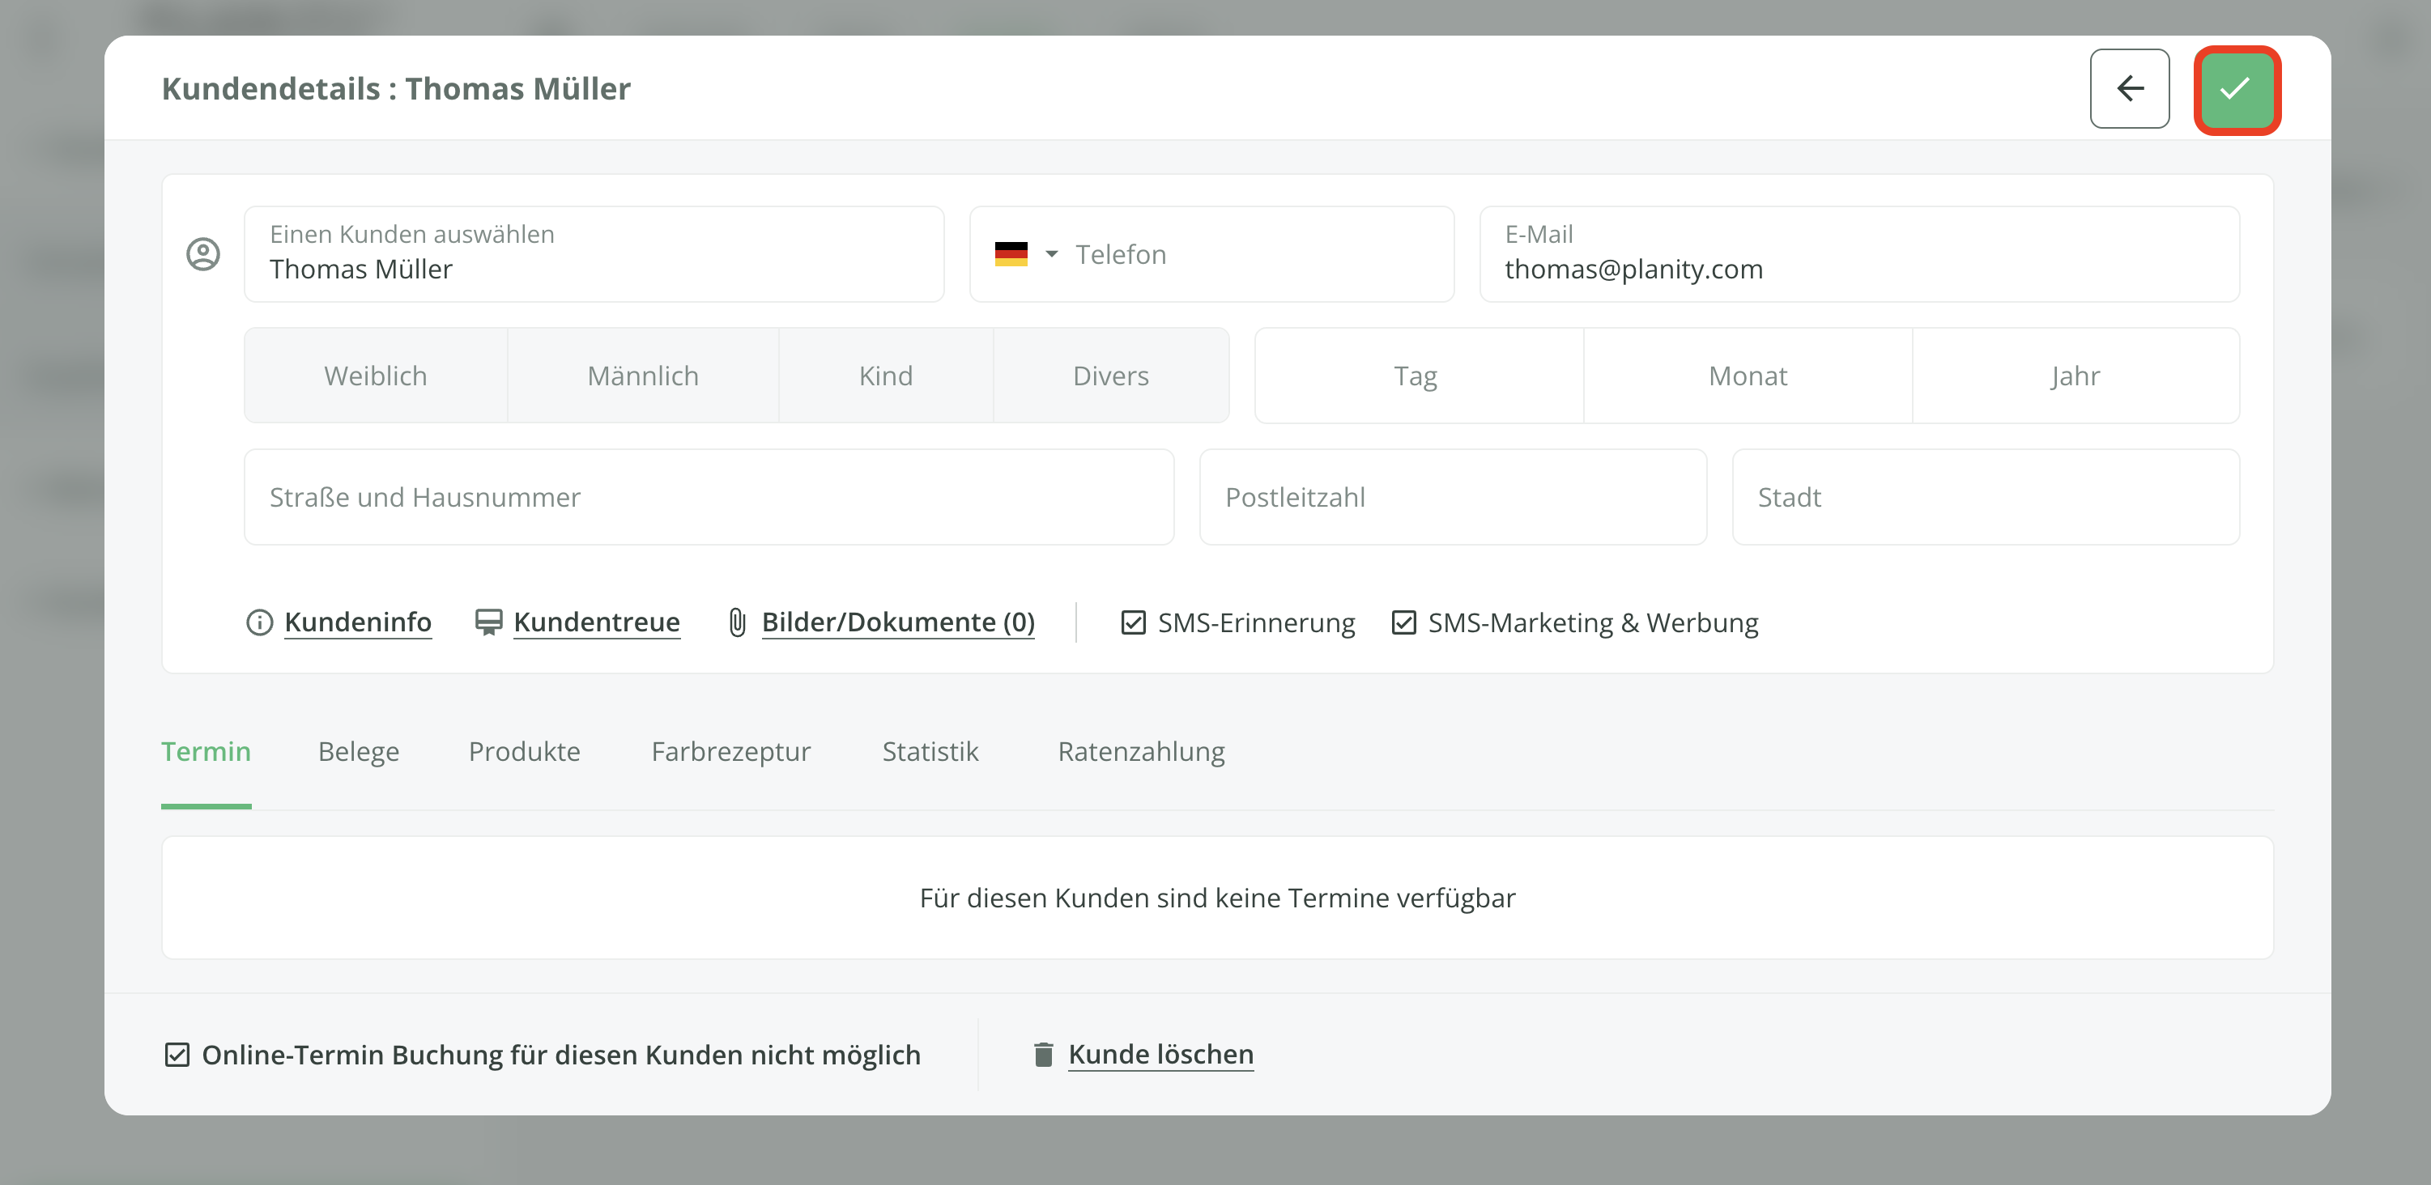The height and width of the screenshot is (1185, 2431).
Task: Open the Monat birthday selector
Action: 1747,376
